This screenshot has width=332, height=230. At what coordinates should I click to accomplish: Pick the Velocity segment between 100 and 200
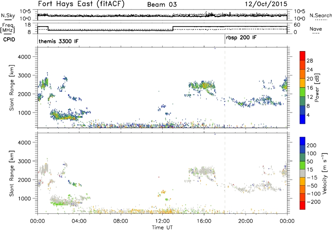click(303, 149)
